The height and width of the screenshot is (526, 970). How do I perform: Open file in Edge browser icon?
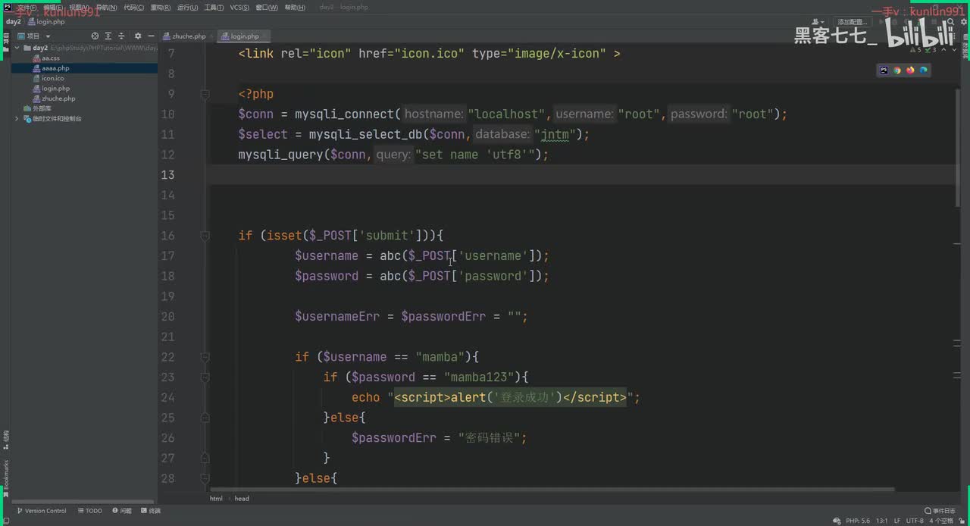point(923,70)
